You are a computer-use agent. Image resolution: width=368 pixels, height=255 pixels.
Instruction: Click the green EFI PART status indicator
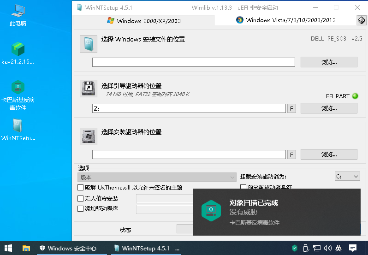click(355, 96)
